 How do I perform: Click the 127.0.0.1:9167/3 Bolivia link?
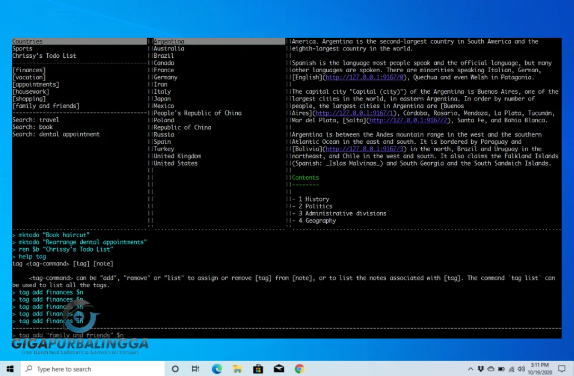(365, 149)
